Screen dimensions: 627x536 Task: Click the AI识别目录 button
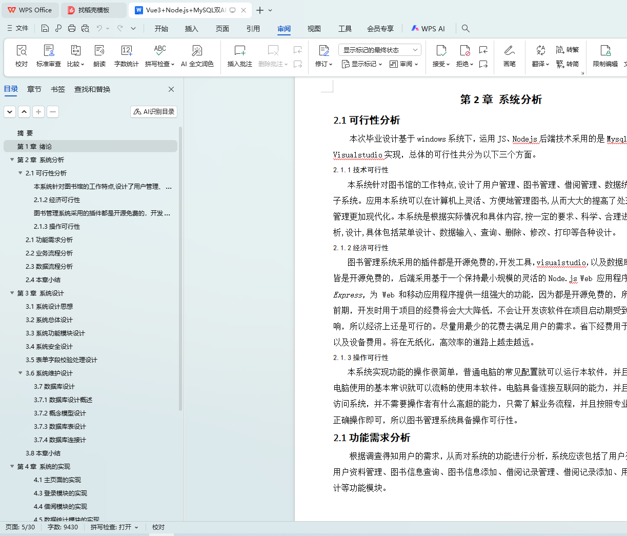[x=154, y=112]
